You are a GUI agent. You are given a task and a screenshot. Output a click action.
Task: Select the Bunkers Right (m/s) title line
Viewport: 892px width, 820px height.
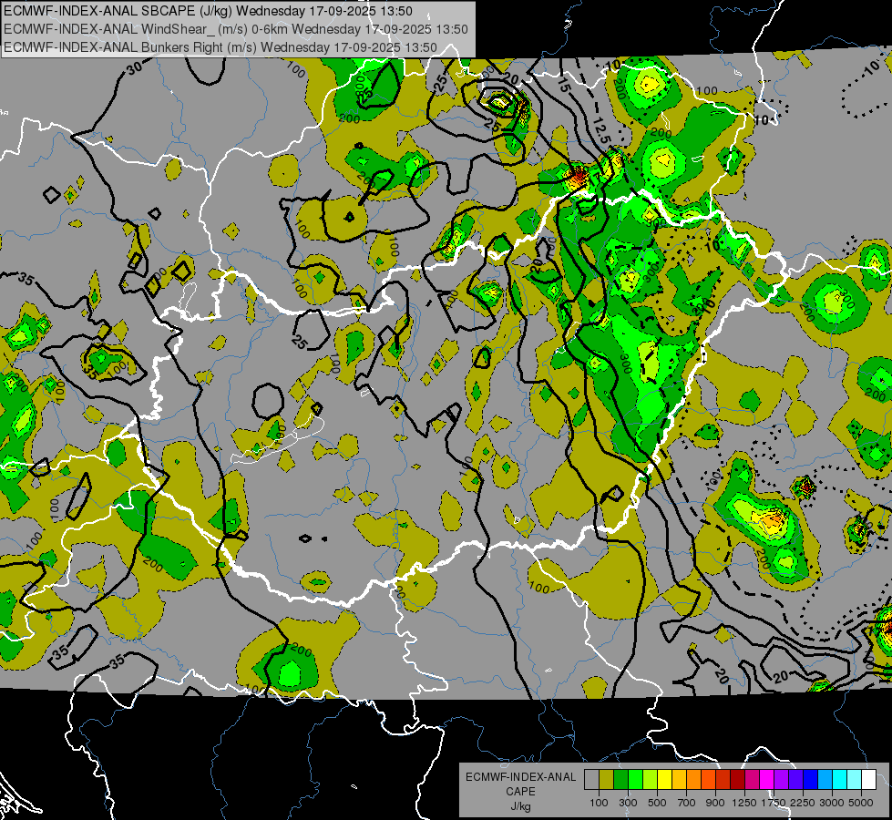click(x=220, y=47)
